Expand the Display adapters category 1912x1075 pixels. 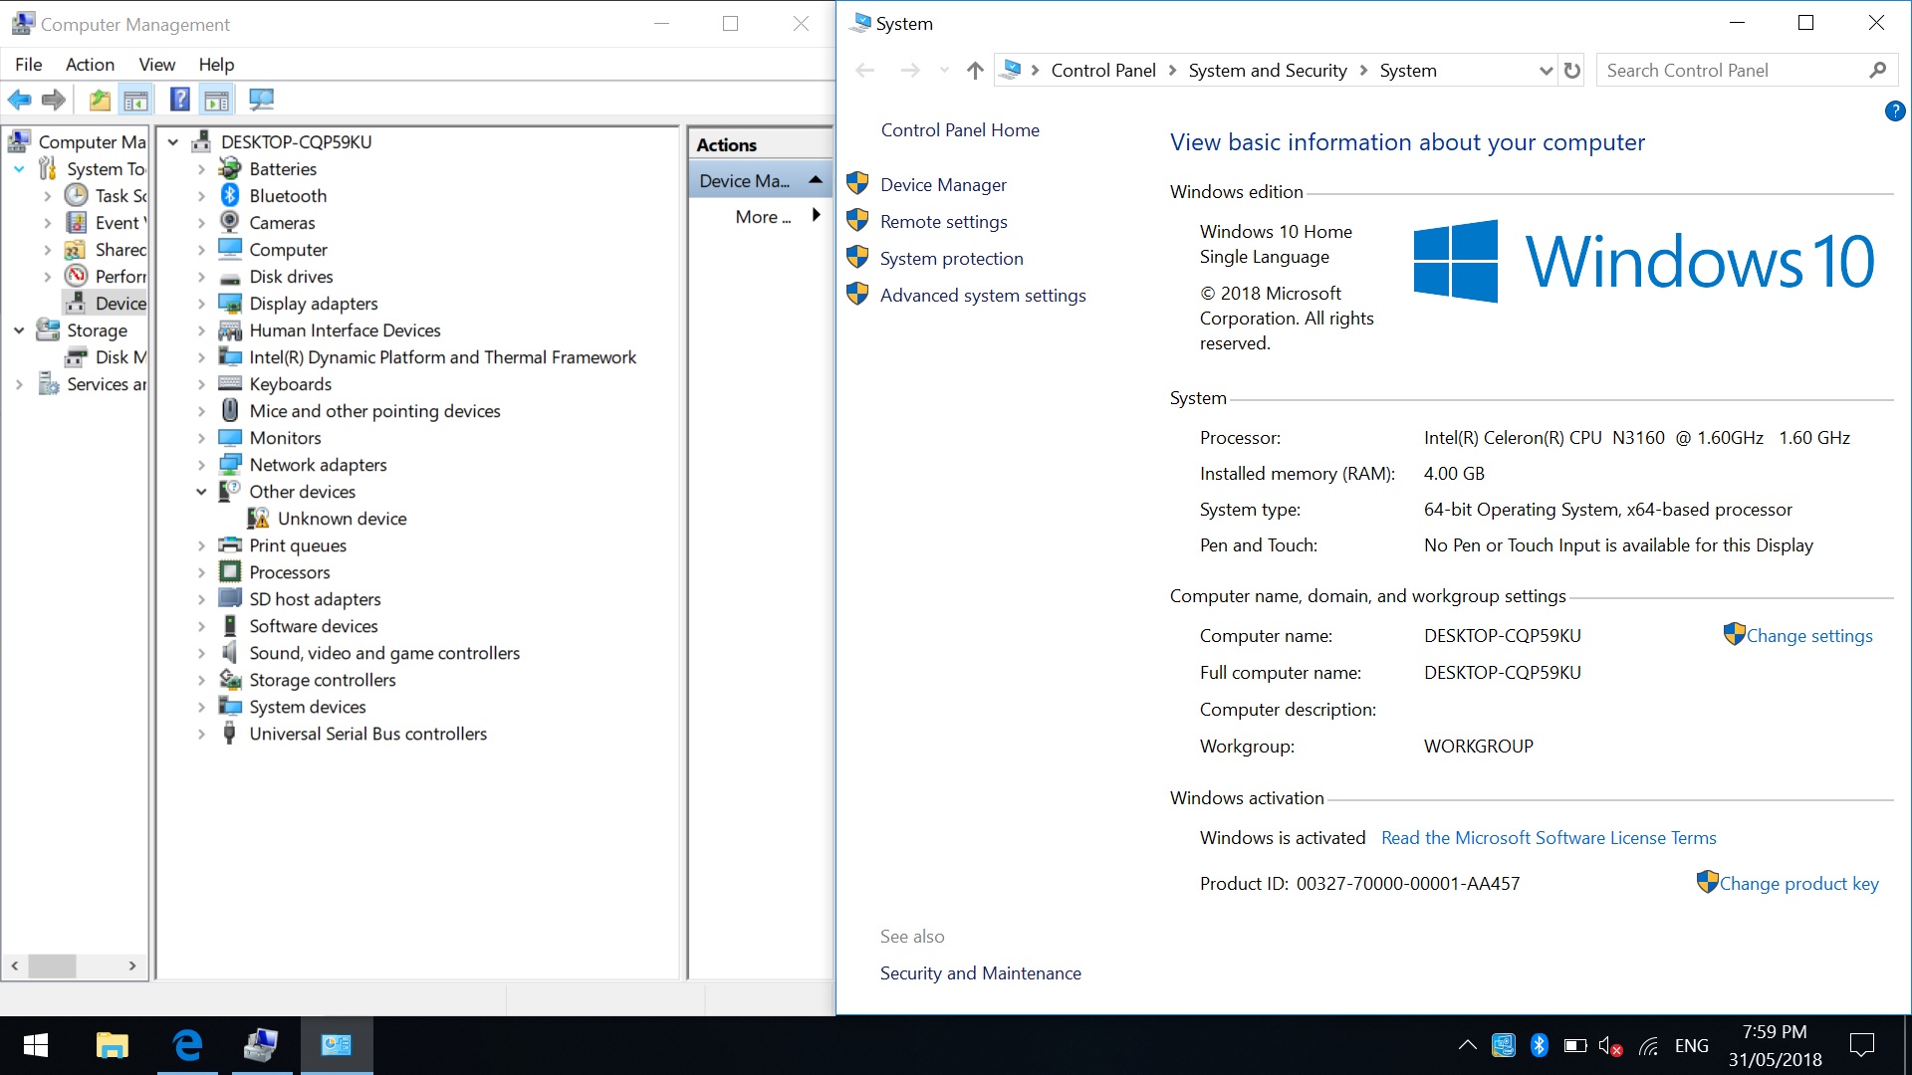coord(201,304)
